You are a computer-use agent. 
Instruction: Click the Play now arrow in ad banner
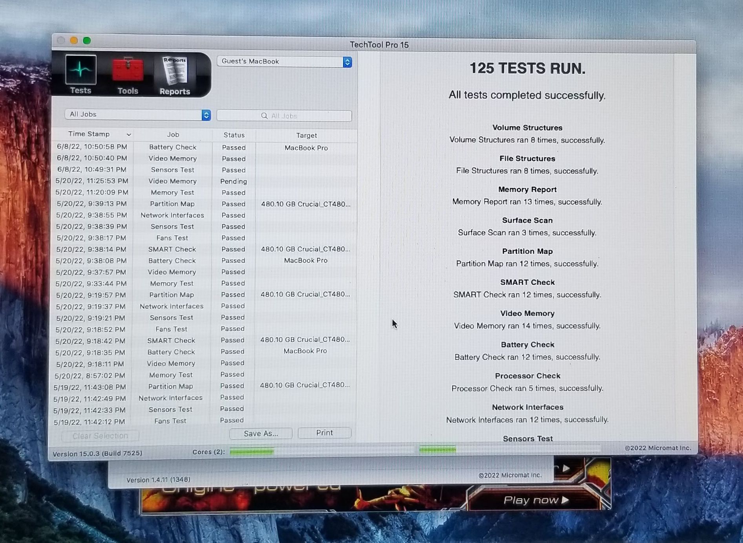click(566, 500)
